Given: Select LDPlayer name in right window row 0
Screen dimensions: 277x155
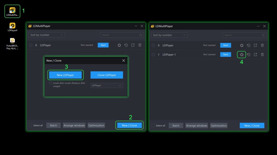Looking at the screenshot, I should pos(168,46).
